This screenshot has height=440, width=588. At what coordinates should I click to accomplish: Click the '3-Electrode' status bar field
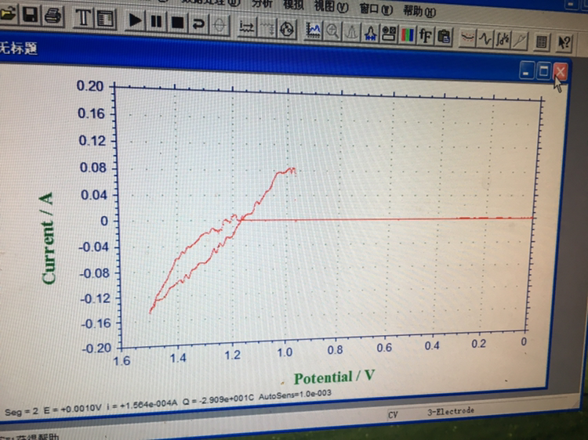[451, 411]
